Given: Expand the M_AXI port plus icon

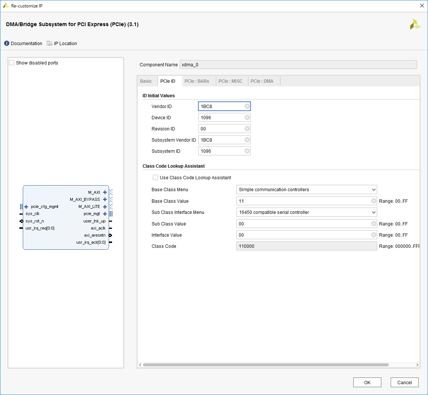Looking at the screenshot, I should [x=105, y=192].
